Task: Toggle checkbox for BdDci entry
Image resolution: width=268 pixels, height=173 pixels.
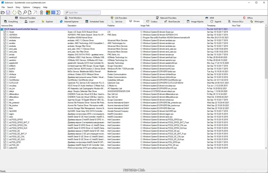Action: pyautogui.click(x=5, y=72)
